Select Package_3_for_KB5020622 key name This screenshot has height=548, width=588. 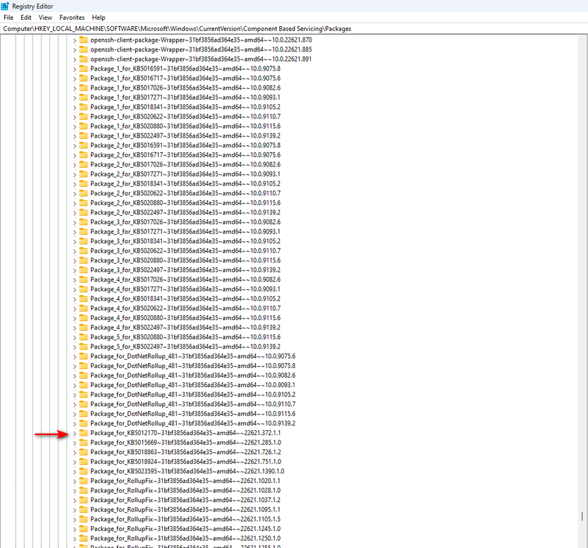tap(186, 251)
